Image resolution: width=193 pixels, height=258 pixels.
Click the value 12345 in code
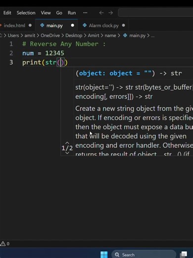click(x=54, y=53)
